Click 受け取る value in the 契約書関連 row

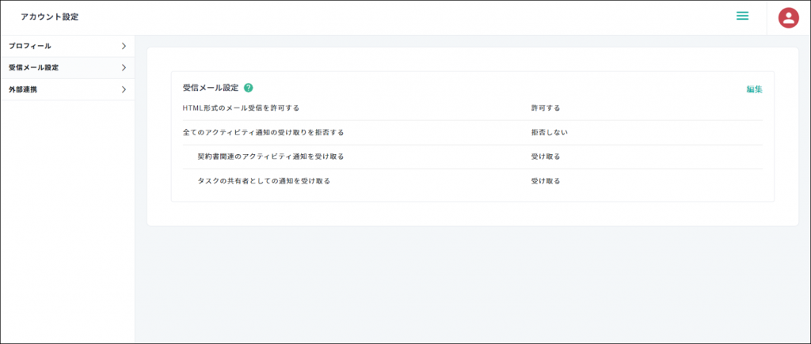[x=546, y=157]
